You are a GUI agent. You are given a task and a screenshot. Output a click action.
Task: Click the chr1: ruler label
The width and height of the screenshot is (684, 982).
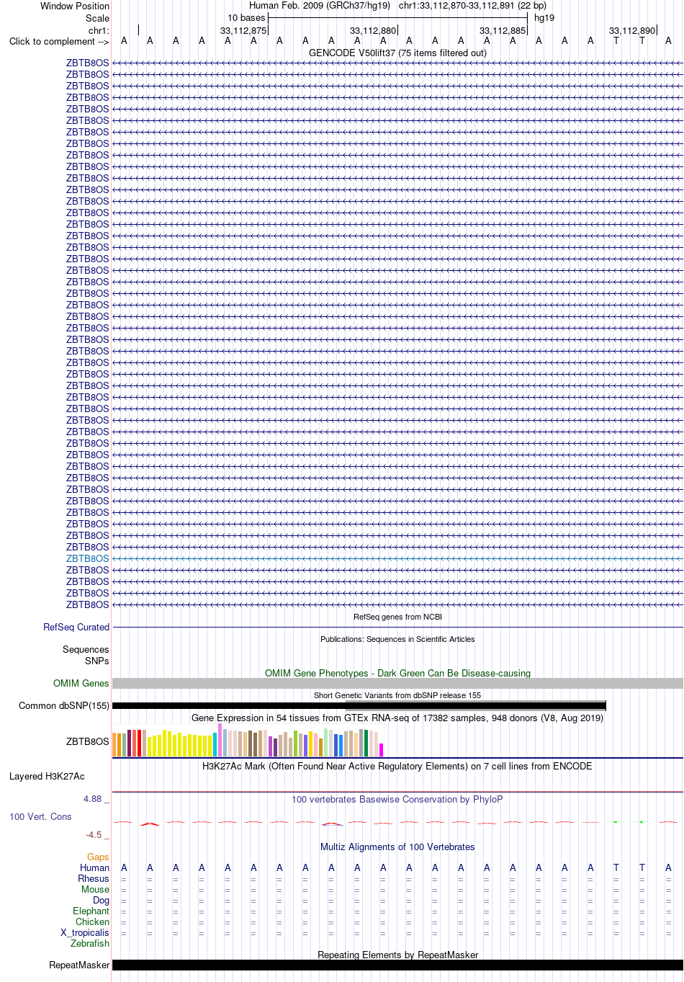tap(99, 30)
